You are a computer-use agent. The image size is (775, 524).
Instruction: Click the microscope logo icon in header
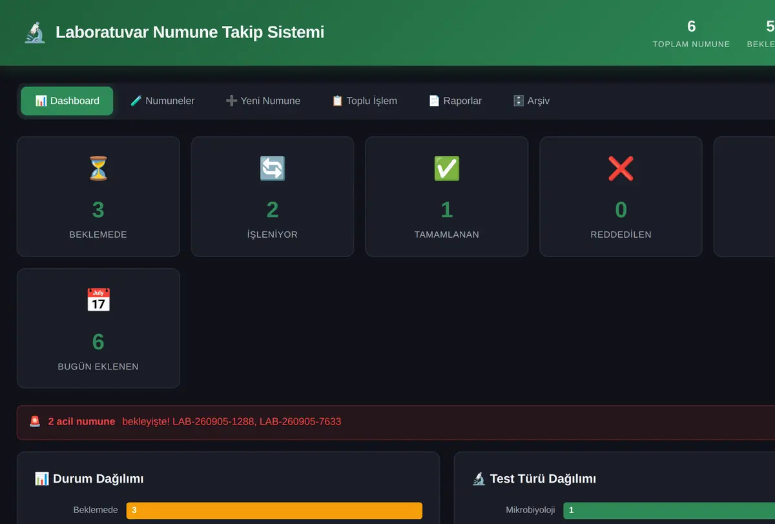[35, 32]
